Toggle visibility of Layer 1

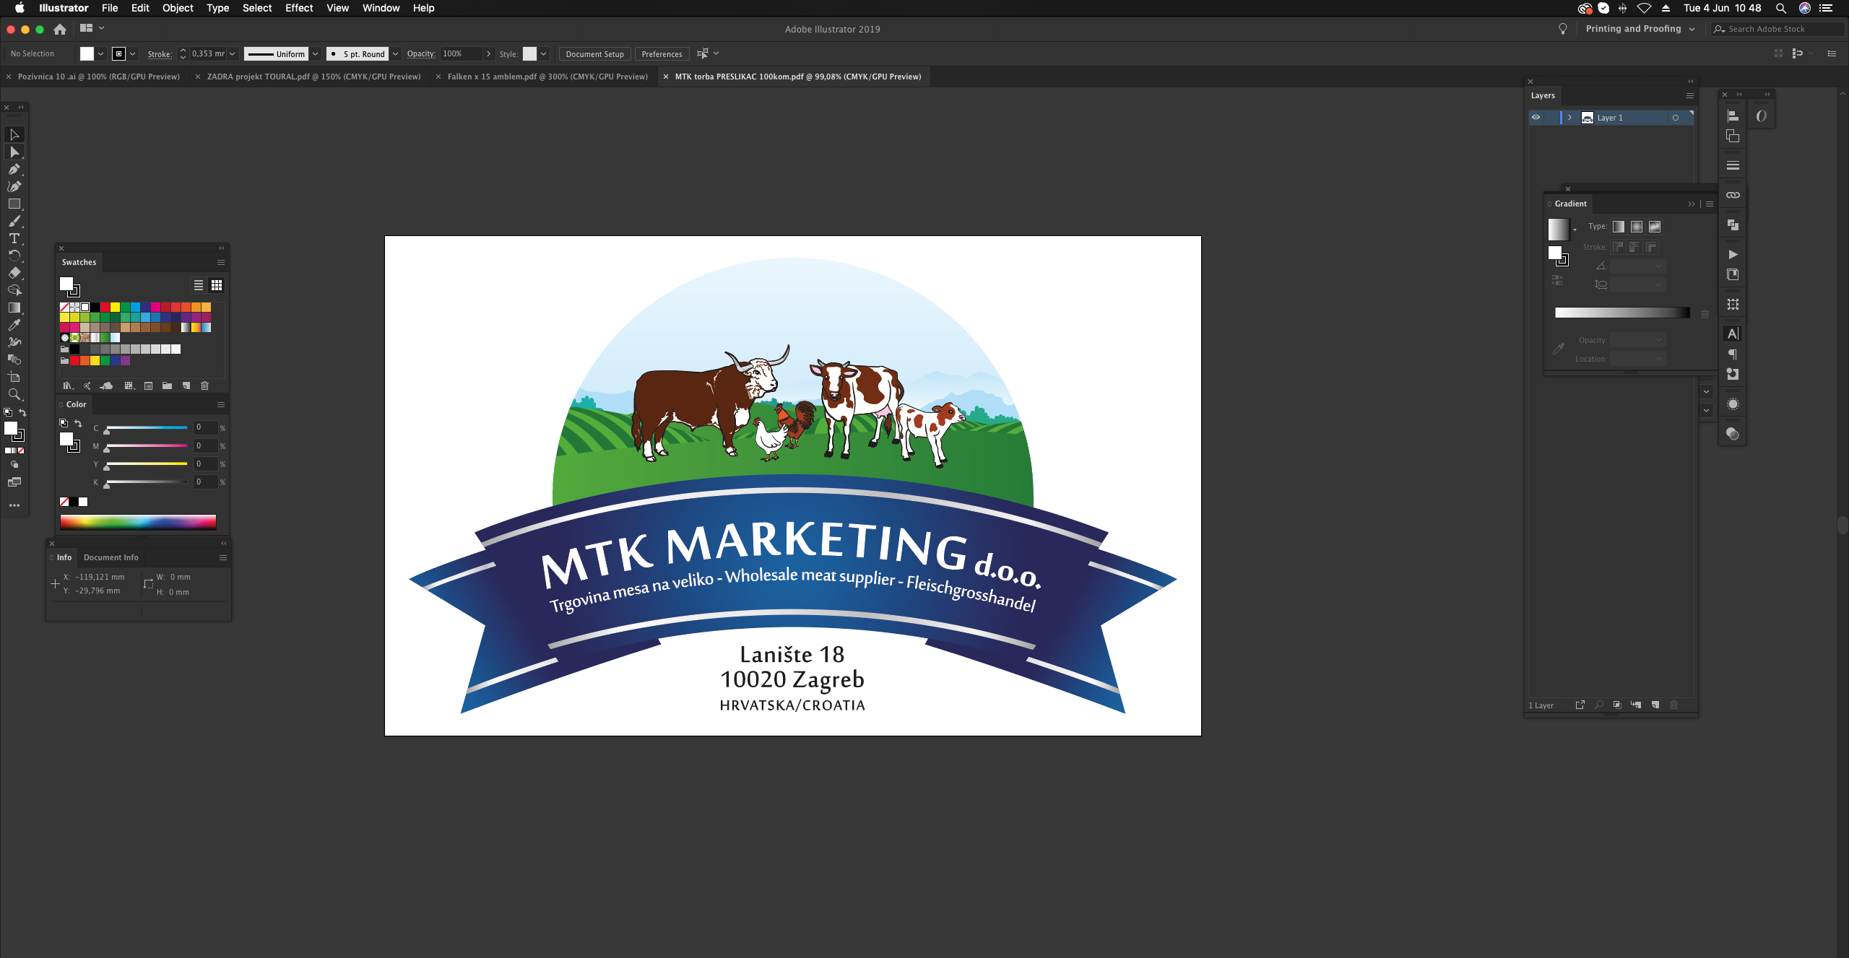pyautogui.click(x=1536, y=117)
